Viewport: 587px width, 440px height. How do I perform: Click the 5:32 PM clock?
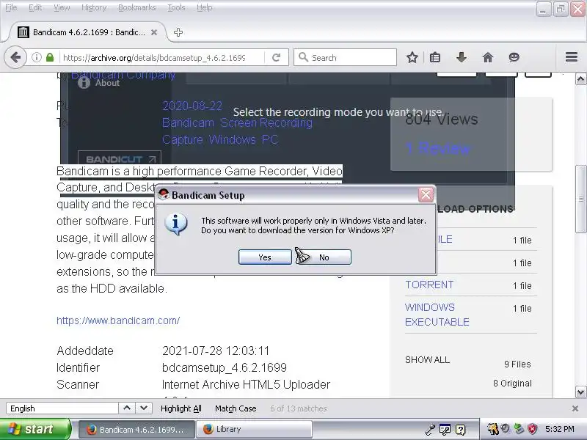pyautogui.click(x=560, y=429)
